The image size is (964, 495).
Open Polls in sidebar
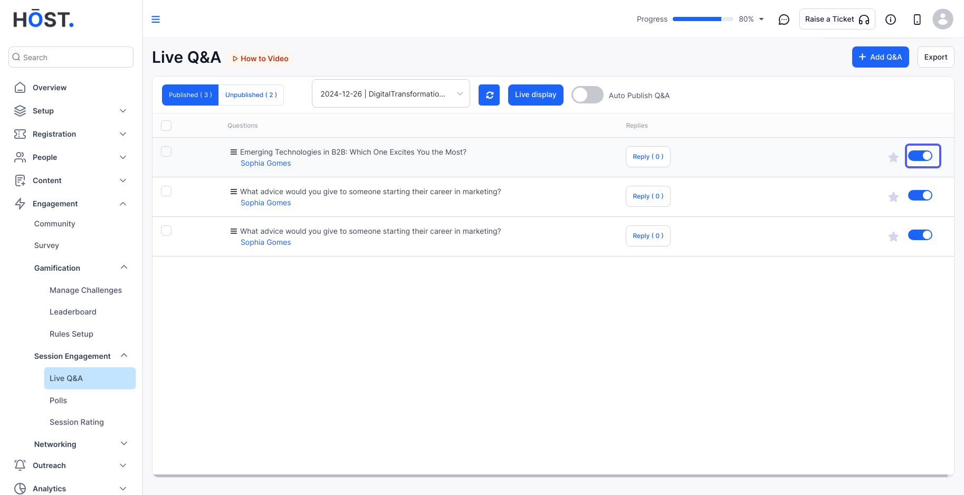[58, 401]
